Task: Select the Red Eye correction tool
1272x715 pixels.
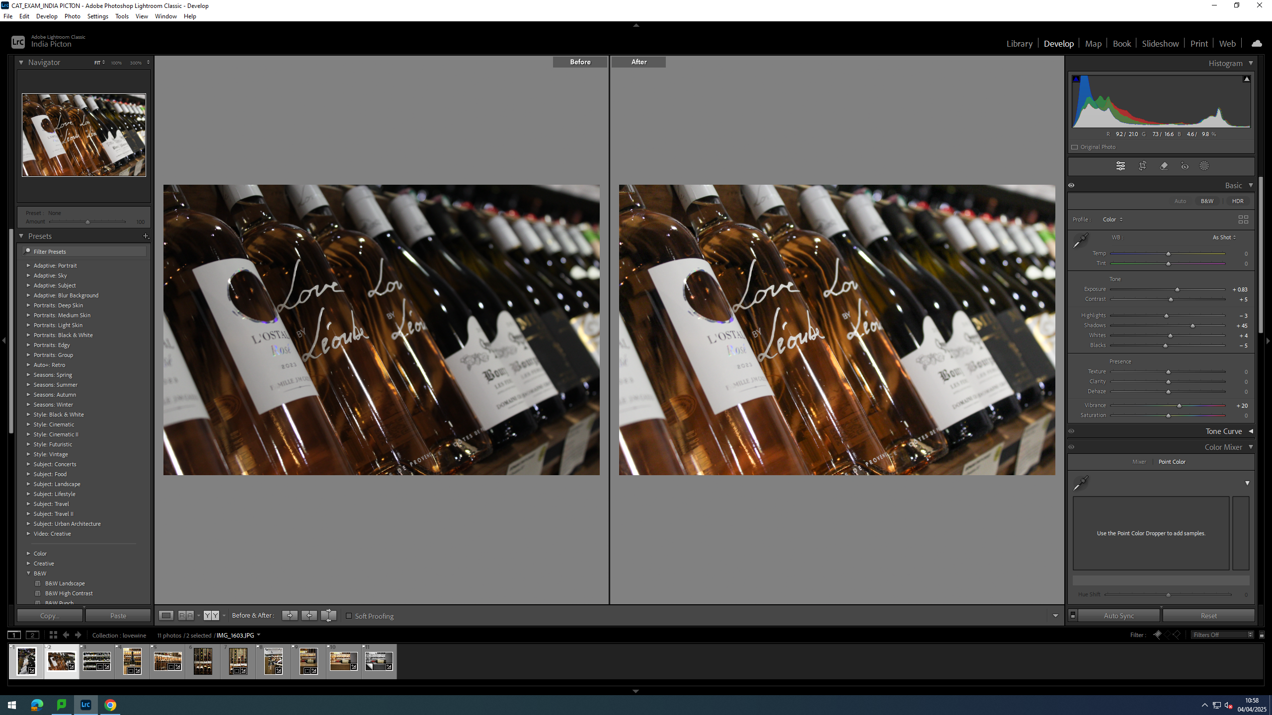Action: coord(1185,166)
